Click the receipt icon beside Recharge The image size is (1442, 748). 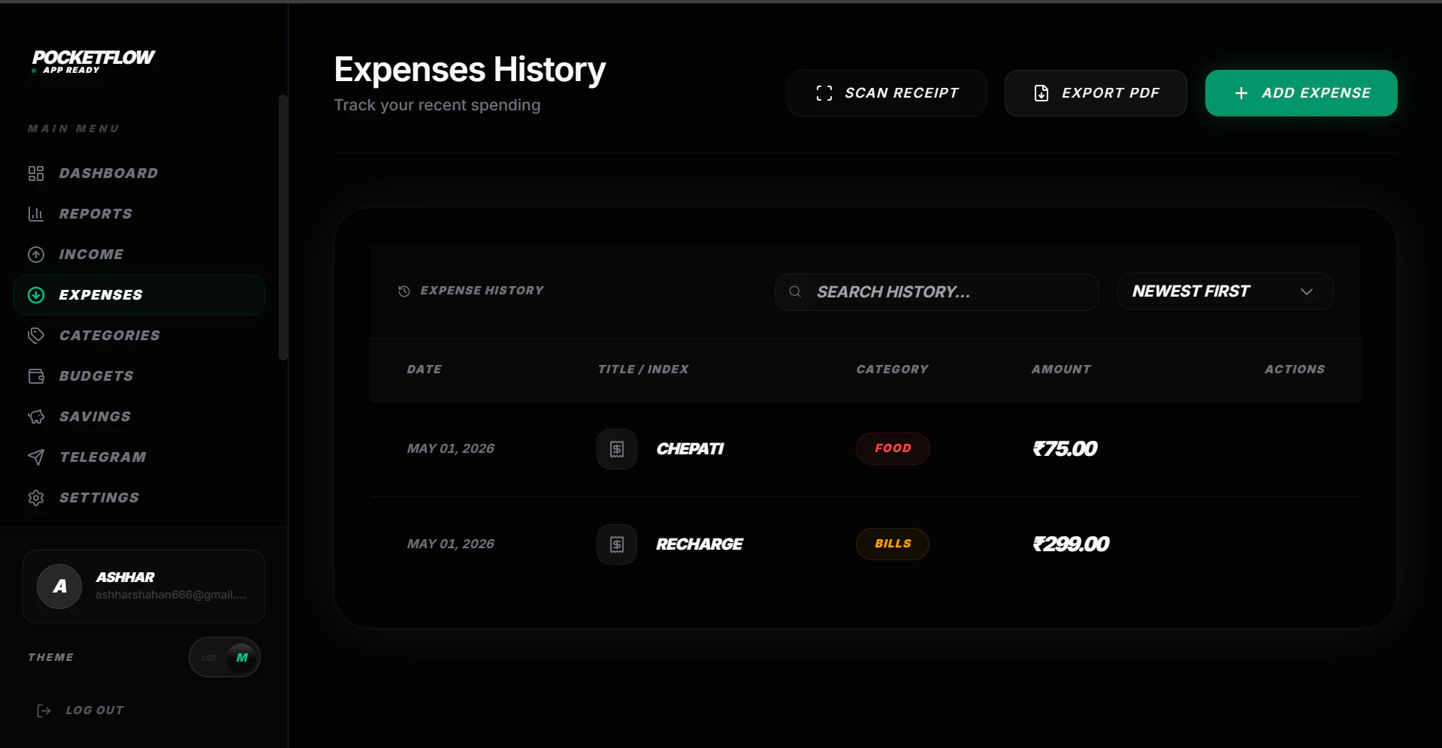(617, 544)
